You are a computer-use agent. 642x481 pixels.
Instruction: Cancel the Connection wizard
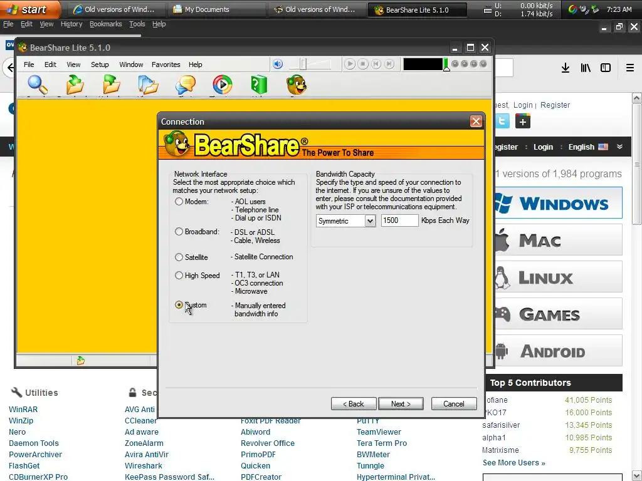pos(454,404)
